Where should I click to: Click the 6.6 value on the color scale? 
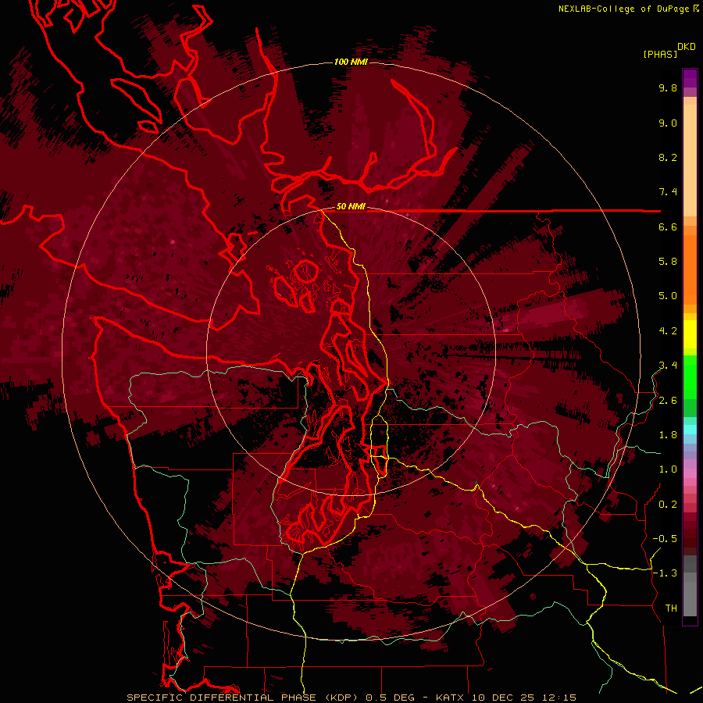(x=668, y=227)
